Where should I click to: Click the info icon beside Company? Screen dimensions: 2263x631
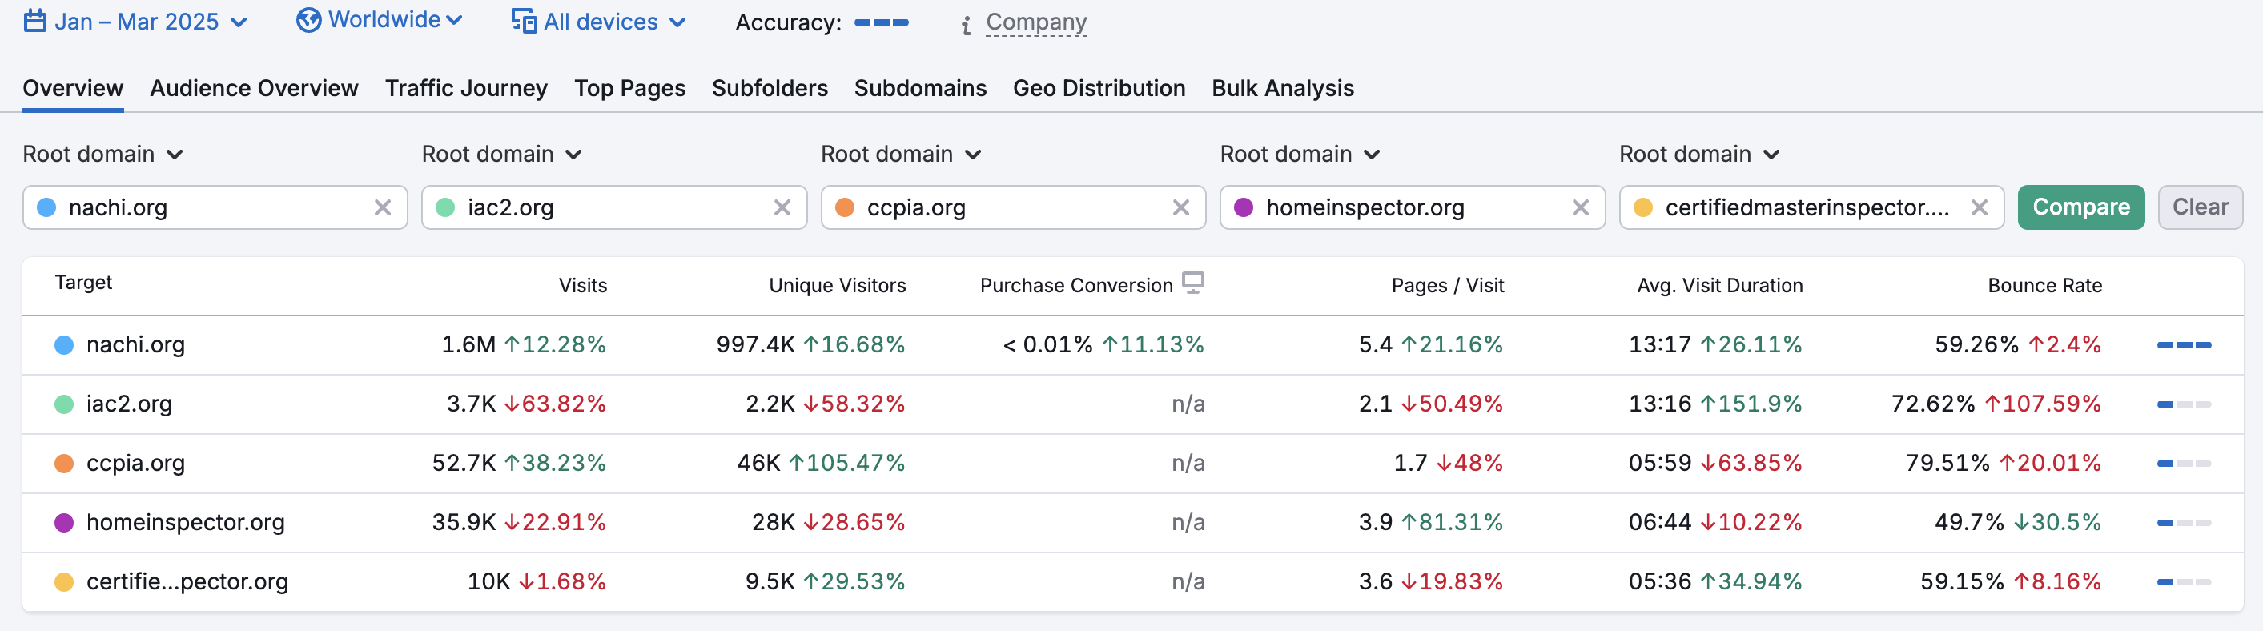pyautogui.click(x=967, y=25)
